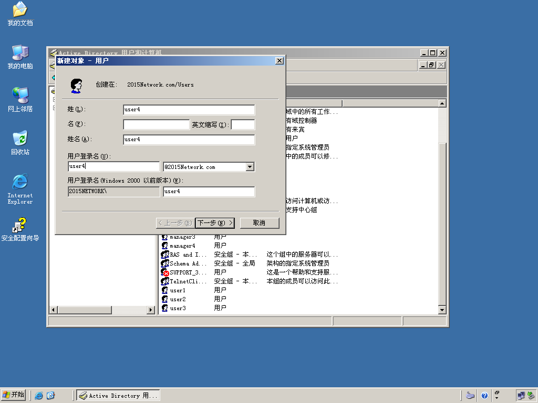Restore the inner MMC console window
This screenshot has width=538, height=403.
pos(432,65)
